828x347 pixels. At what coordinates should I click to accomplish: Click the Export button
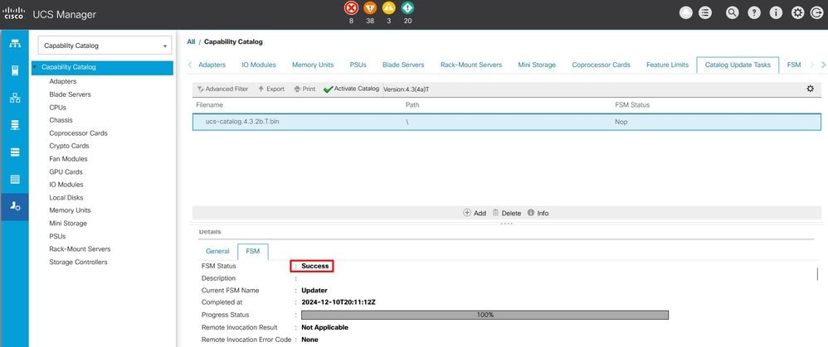click(x=271, y=89)
